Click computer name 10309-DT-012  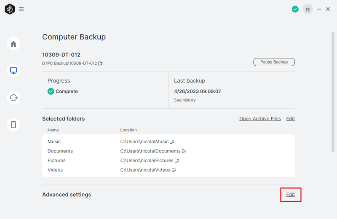[61, 55]
